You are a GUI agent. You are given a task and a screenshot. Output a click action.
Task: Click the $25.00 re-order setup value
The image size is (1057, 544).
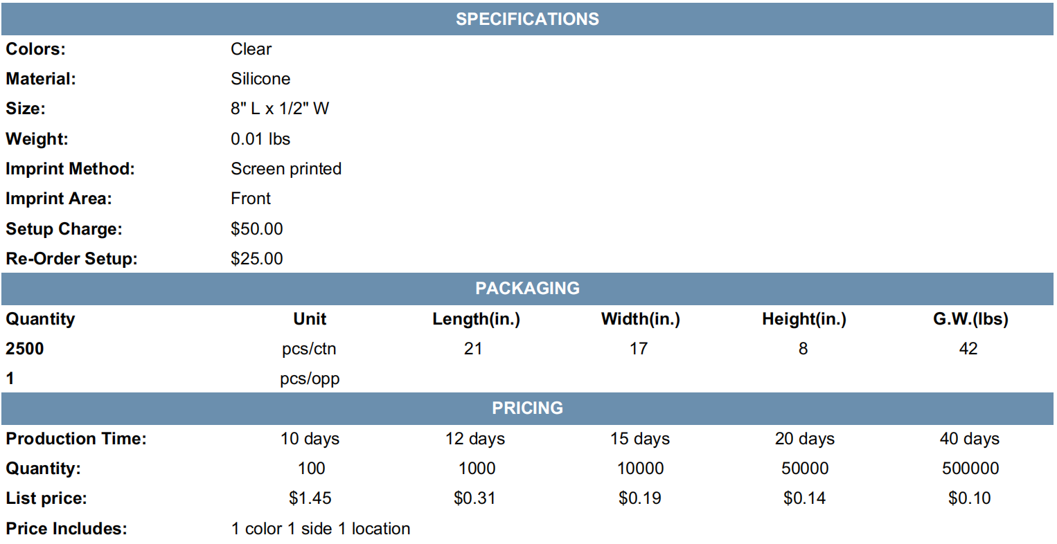tap(257, 259)
